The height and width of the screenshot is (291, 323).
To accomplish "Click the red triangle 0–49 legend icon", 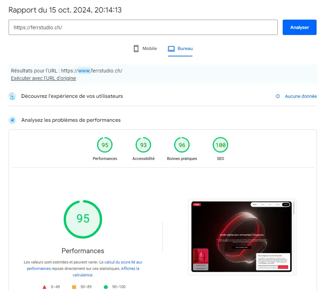I will 44,287.
